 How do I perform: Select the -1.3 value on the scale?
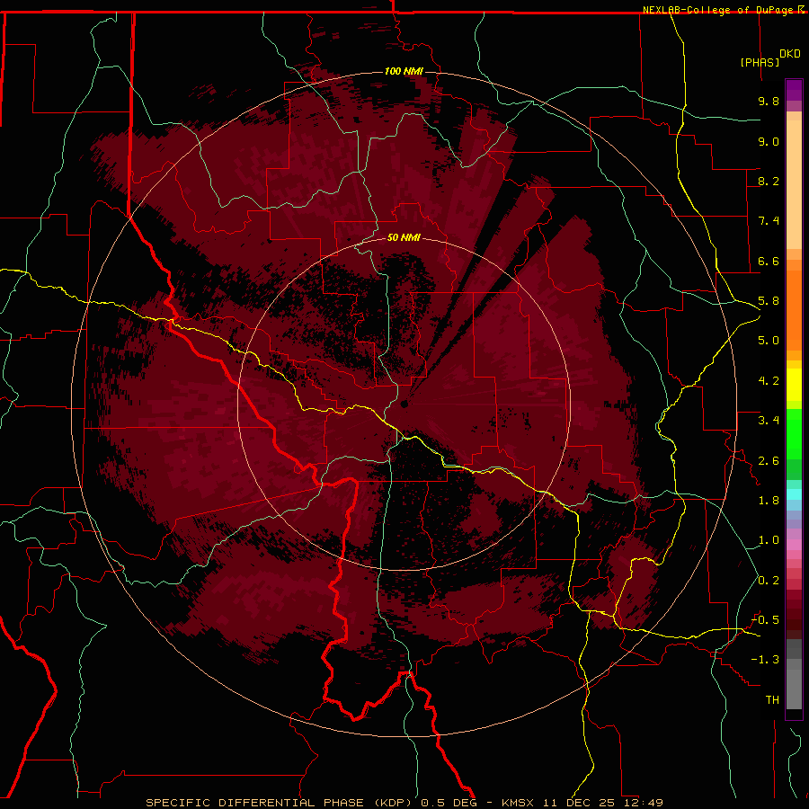click(765, 660)
